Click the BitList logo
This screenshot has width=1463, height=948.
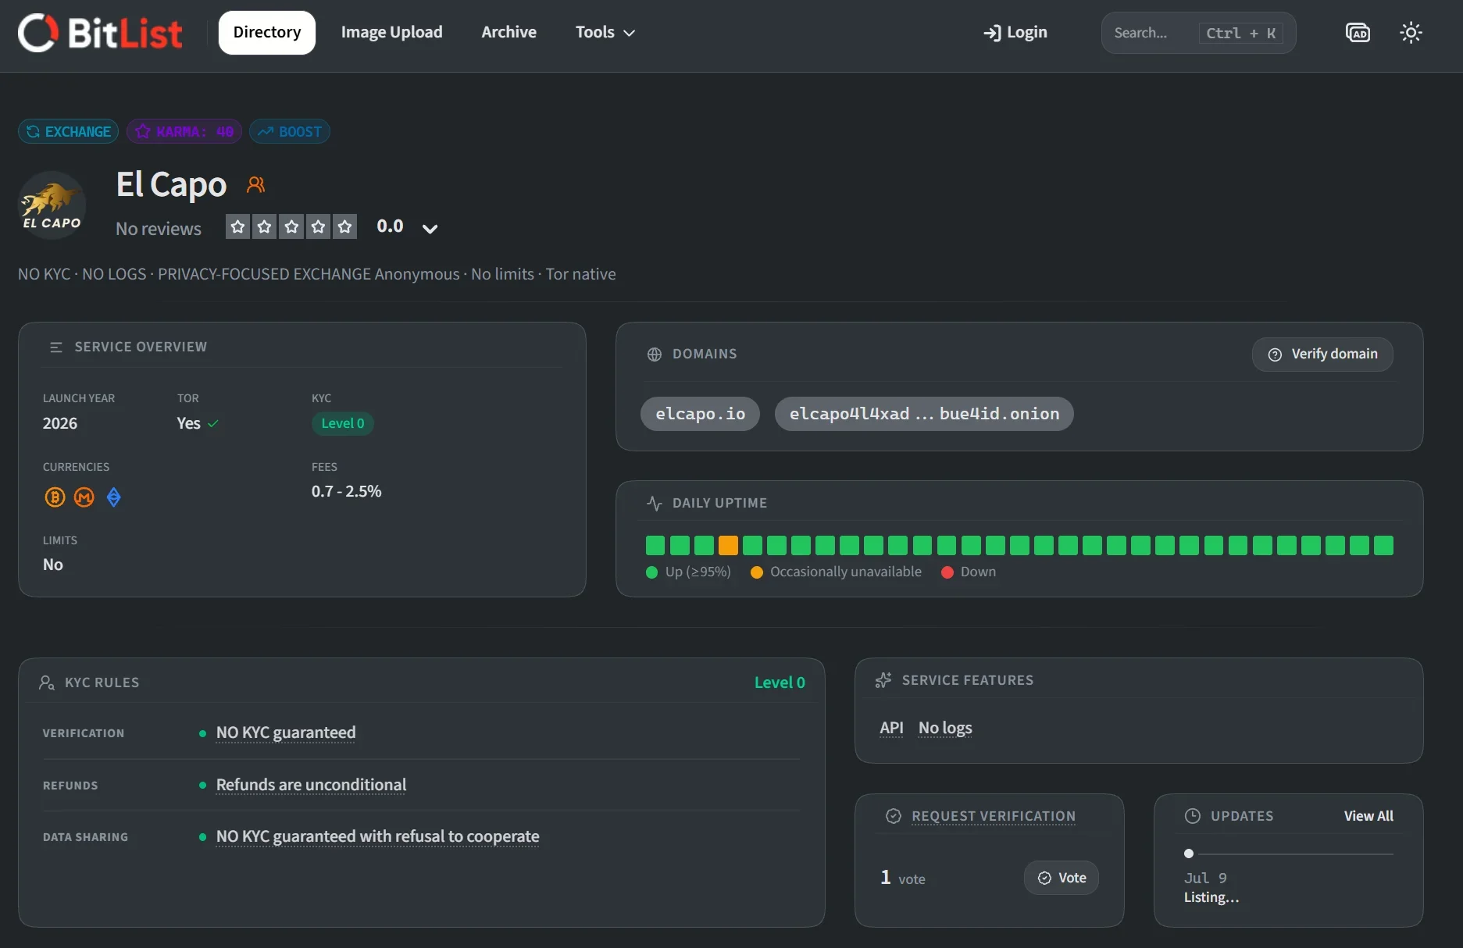point(100,33)
